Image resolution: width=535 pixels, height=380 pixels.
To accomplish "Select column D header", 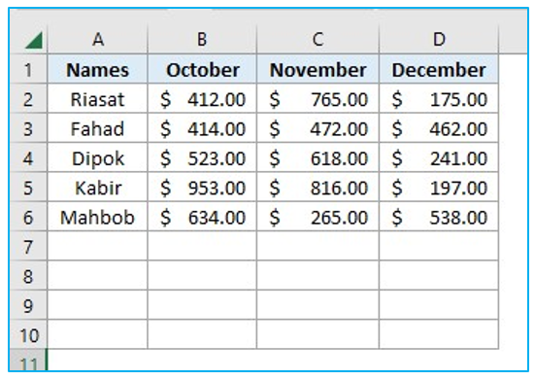I will [439, 39].
